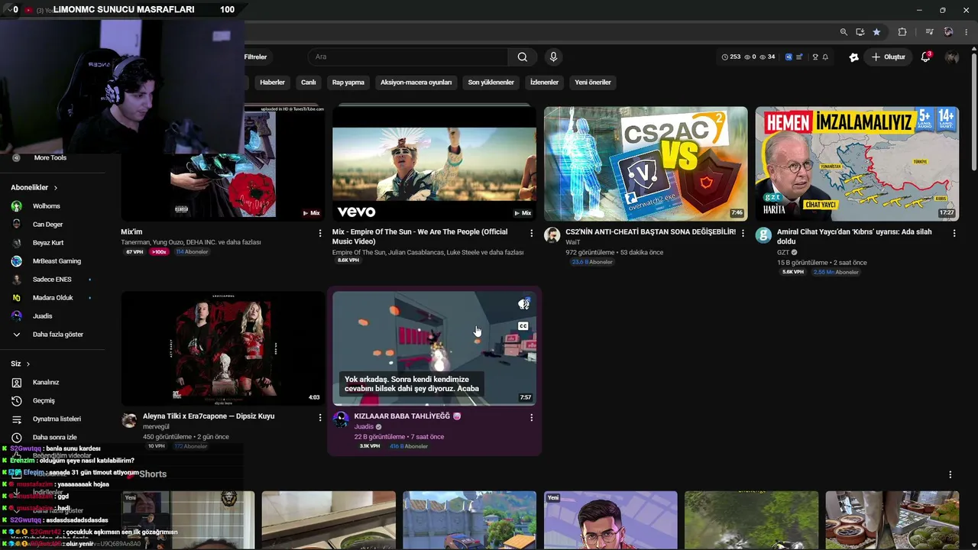The height and width of the screenshot is (550, 978).
Task: Open GZT channel avatar
Action: pyautogui.click(x=763, y=235)
